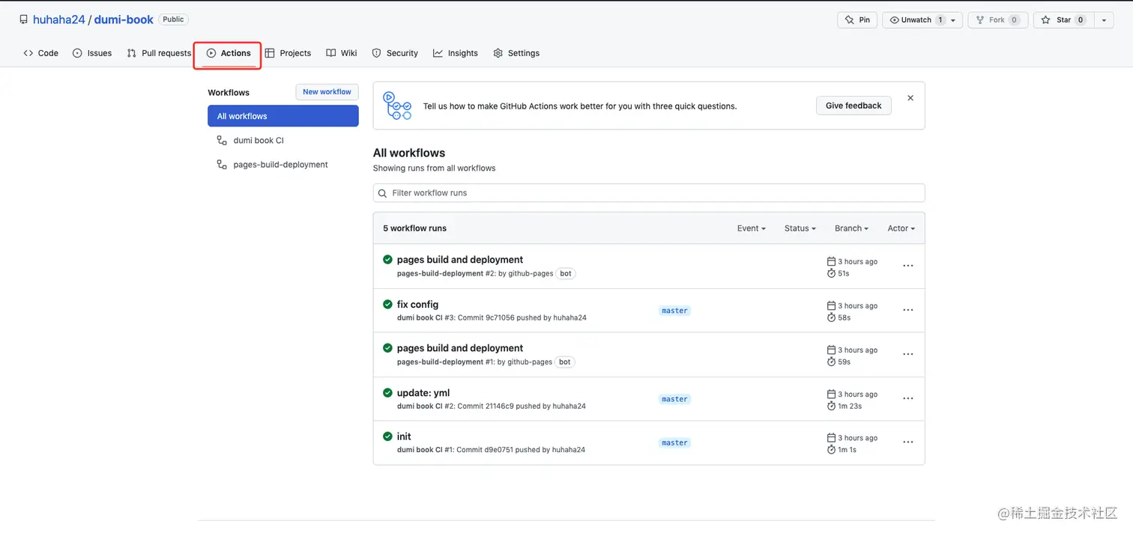Click the Filter workflow runs search field
The width and height of the screenshot is (1133, 536).
[652, 193]
